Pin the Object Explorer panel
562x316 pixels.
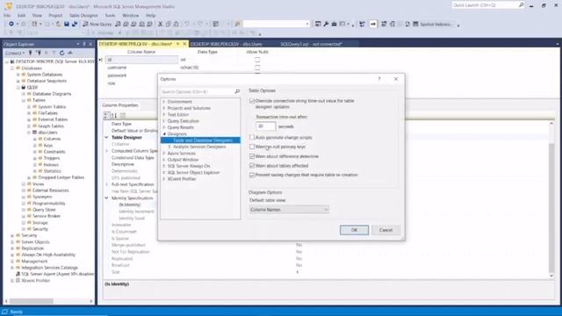click(84, 44)
